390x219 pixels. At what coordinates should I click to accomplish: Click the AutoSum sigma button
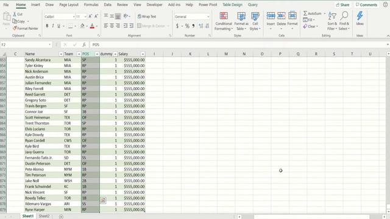(312, 13)
